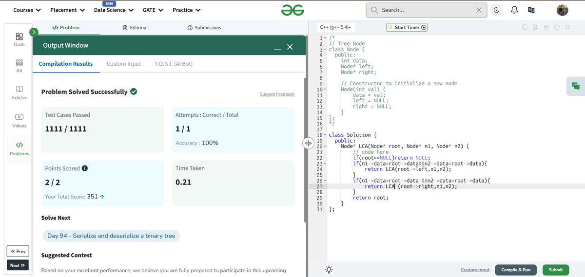
Task: Switch to the Custom Input tab
Action: click(x=124, y=64)
